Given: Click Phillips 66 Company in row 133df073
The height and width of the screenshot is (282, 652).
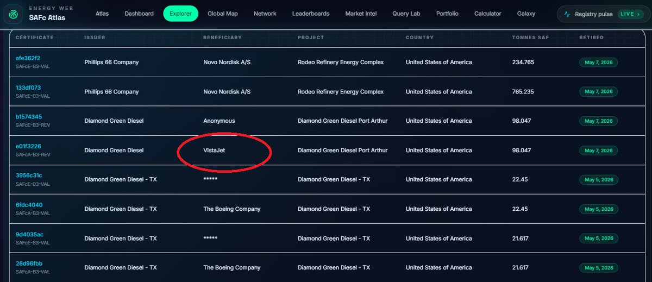Looking at the screenshot, I should (x=112, y=92).
